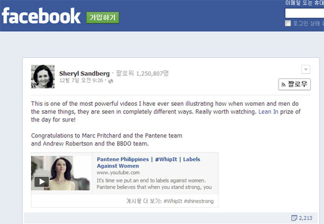Play the Pantene video thumbnail
Viewport: 324px width, 224px height.
tap(60, 173)
